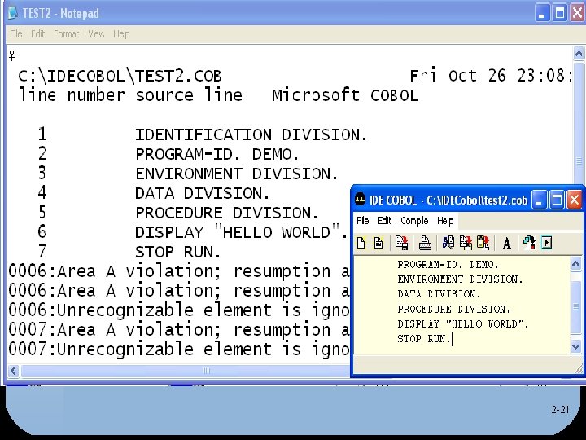Screen dimensions: 586x440
Task: Click the Run (play) icon in IDE COBOL
Action: [x=546, y=243]
